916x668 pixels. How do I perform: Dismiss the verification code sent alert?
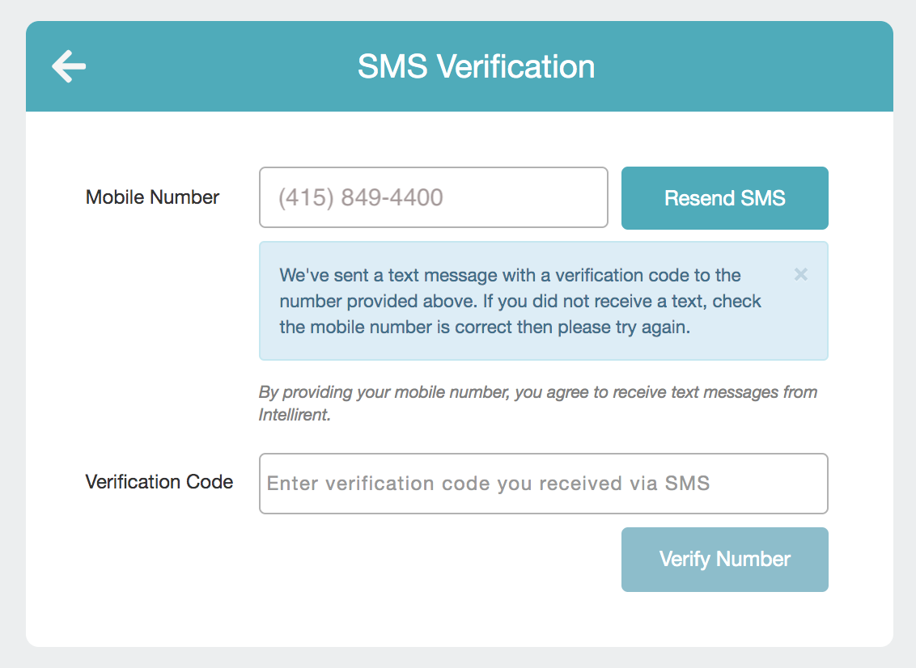(800, 275)
